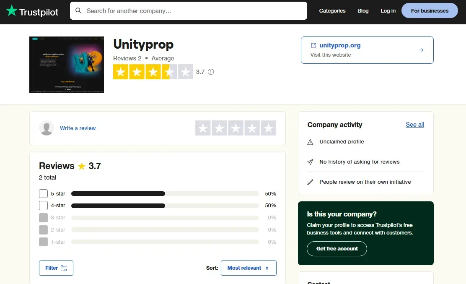Click the Unityprop website thumbnail image
The image size is (466, 284).
click(x=67, y=65)
